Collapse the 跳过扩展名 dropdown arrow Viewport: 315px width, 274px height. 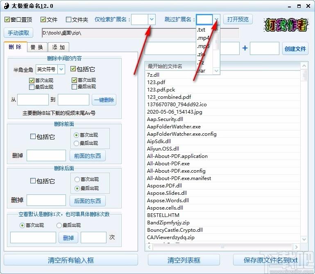[x=216, y=20]
